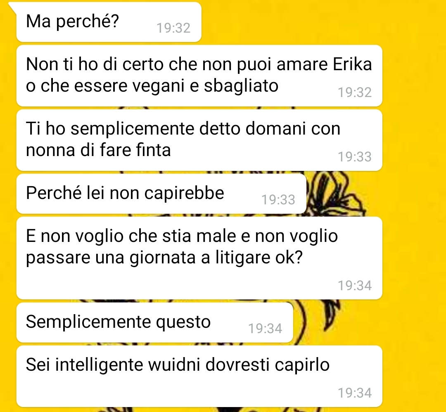Click the 19:34 timestamp under 'litigare ok?'
Viewport: 446px width, 412px height.
pos(355,286)
